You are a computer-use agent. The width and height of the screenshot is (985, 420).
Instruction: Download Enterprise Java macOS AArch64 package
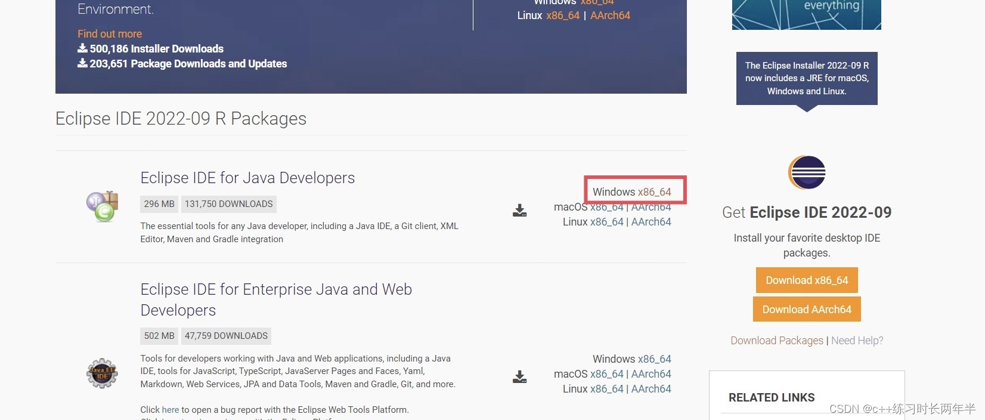(651, 374)
